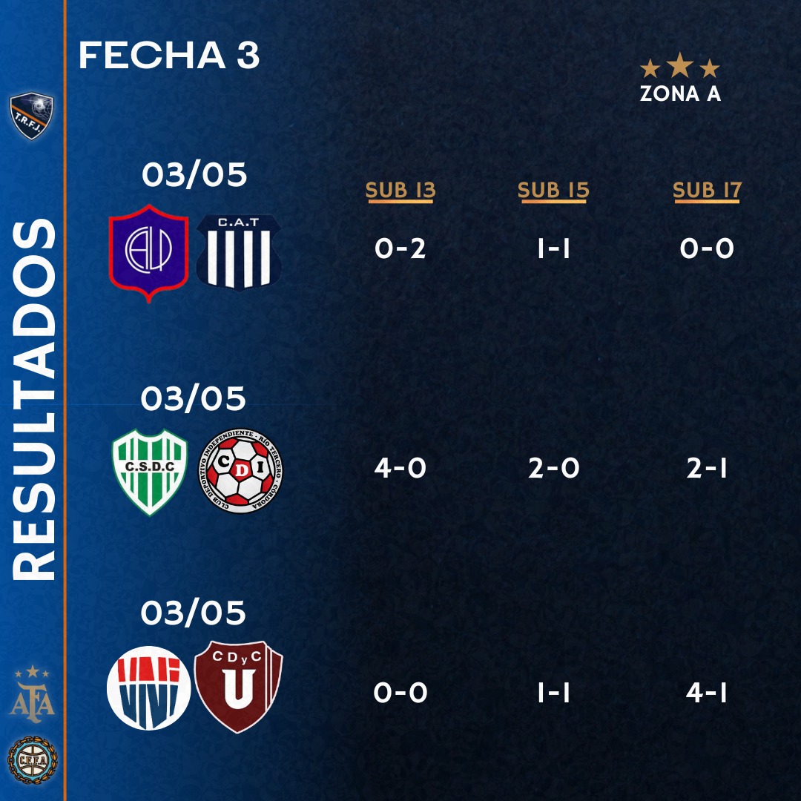
Task: Click the FECHA 3 title
Action: pyautogui.click(x=169, y=56)
